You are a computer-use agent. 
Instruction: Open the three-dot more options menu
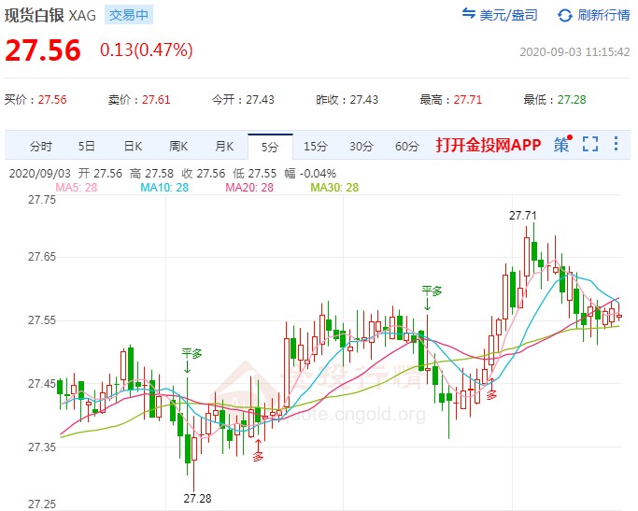click(616, 145)
